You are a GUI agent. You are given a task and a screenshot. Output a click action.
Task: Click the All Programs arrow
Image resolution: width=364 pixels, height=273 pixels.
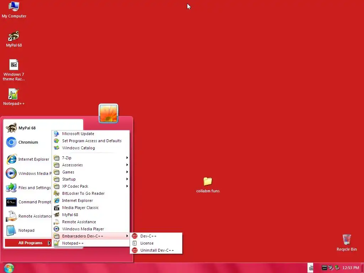[49, 243]
